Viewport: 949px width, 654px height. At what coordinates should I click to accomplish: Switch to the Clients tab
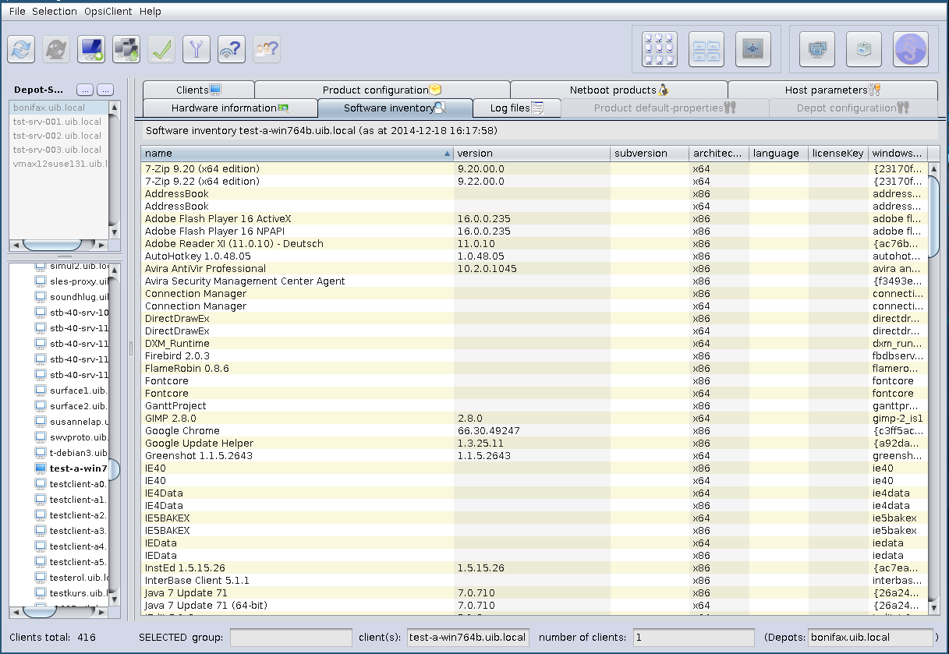click(x=199, y=90)
